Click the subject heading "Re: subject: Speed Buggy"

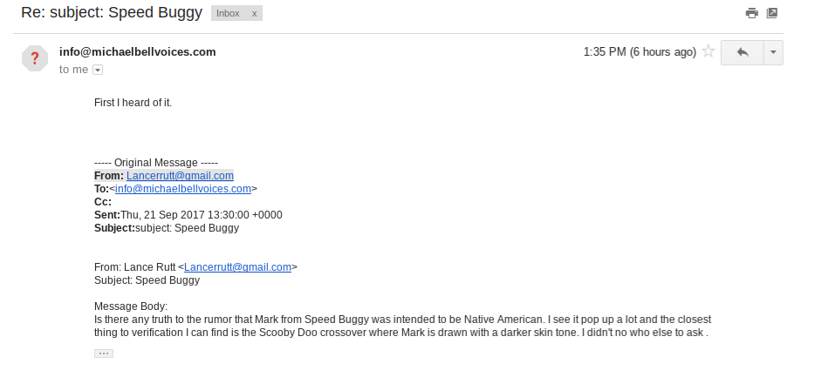pos(112,14)
